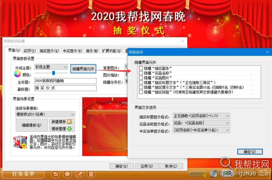The height and width of the screenshot is (180, 272).
Task: Click the 隐藏界面元件 button
Action: tap(83, 69)
